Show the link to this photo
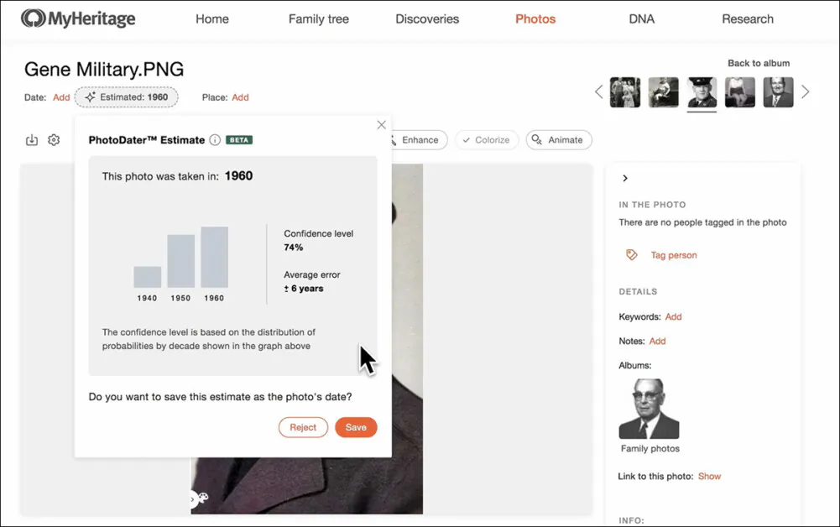840x527 pixels. pos(709,476)
